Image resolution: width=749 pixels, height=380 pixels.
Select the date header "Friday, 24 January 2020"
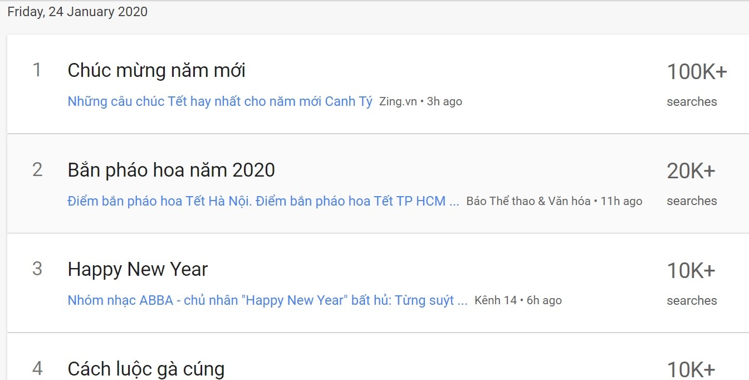[76, 11]
